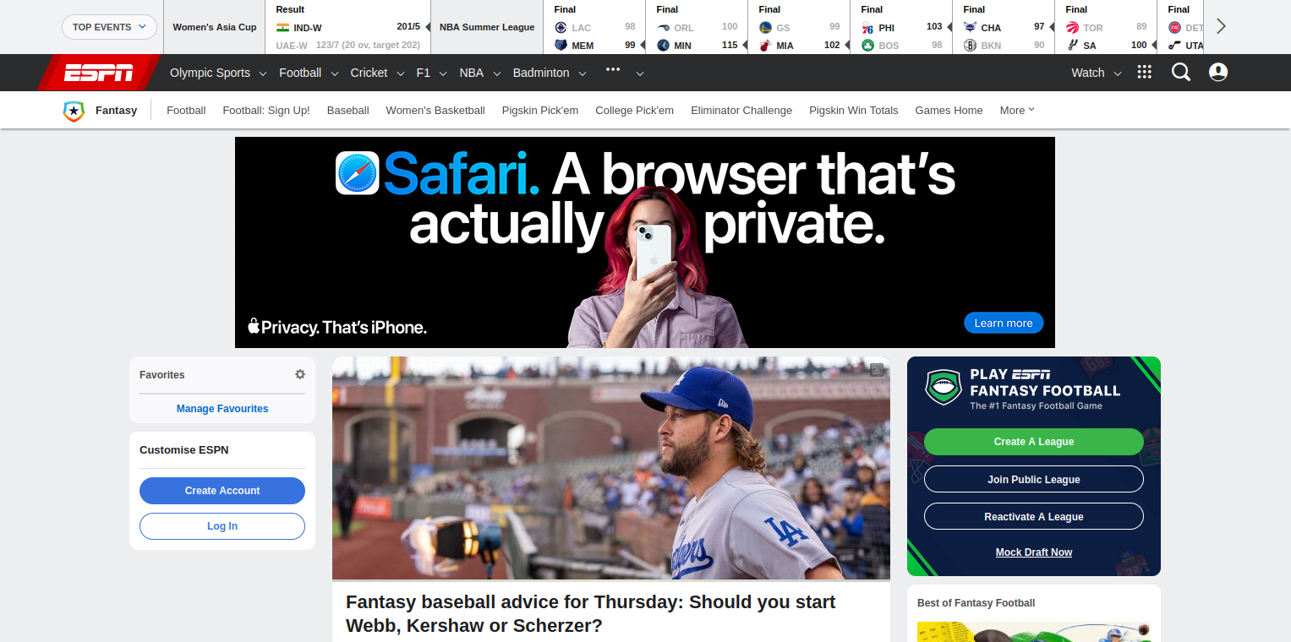Image resolution: width=1291 pixels, height=642 pixels.
Task: Click Learn more on Safari ad
Action: (x=1004, y=323)
